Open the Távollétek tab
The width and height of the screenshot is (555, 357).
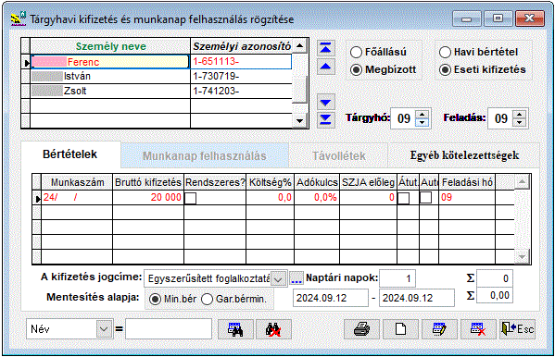click(x=339, y=156)
